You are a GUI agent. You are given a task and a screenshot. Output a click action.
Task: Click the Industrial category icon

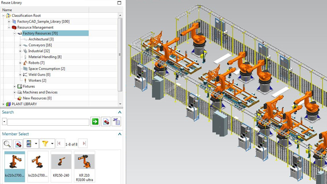pyautogui.click(x=25, y=51)
